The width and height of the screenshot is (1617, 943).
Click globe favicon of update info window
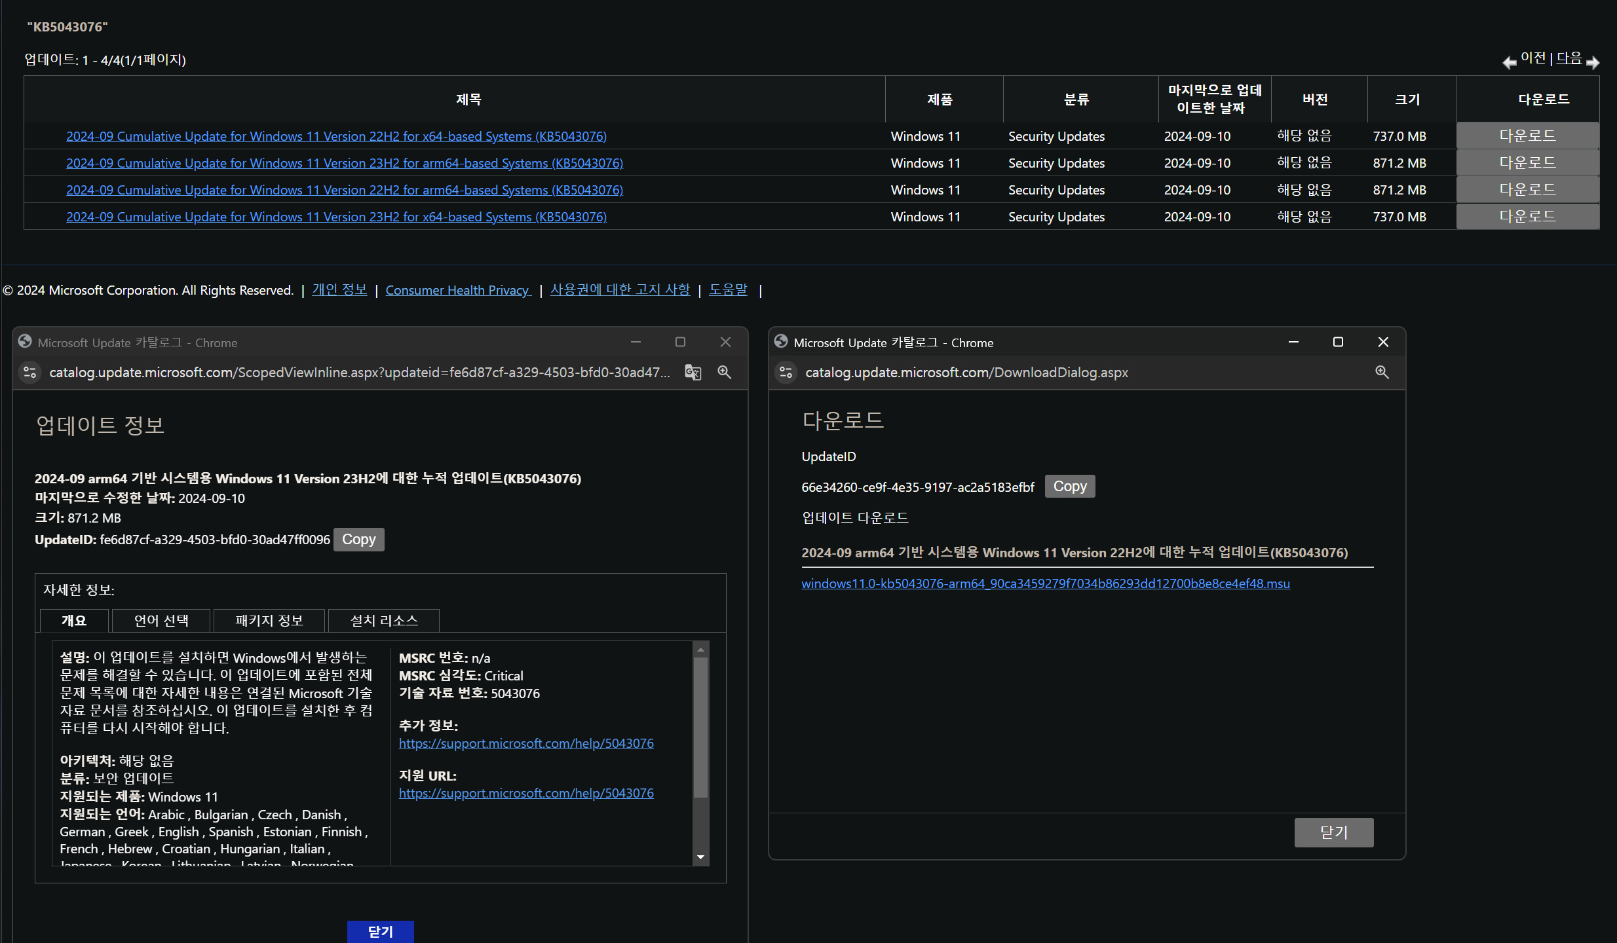click(x=25, y=342)
